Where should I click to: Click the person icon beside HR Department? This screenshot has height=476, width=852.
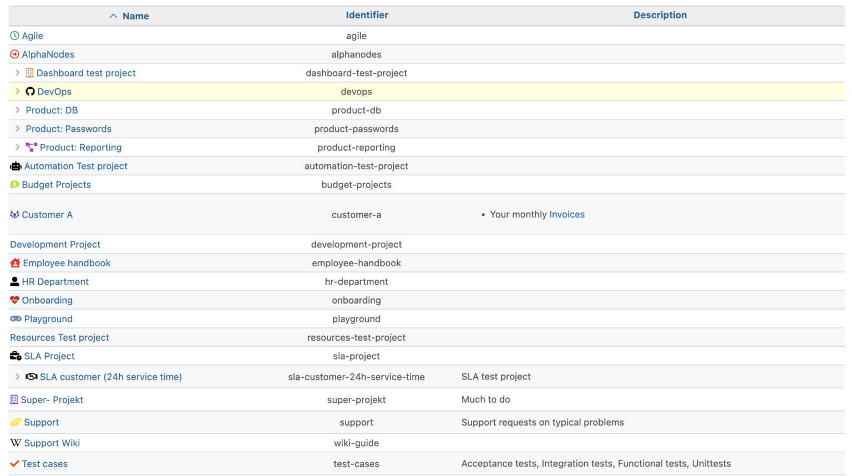tap(14, 281)
